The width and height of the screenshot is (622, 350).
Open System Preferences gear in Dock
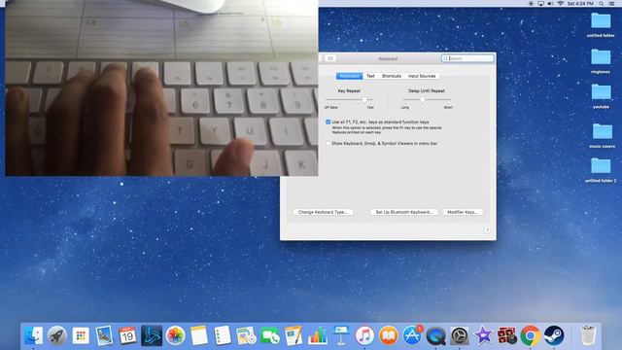(460, 335)
